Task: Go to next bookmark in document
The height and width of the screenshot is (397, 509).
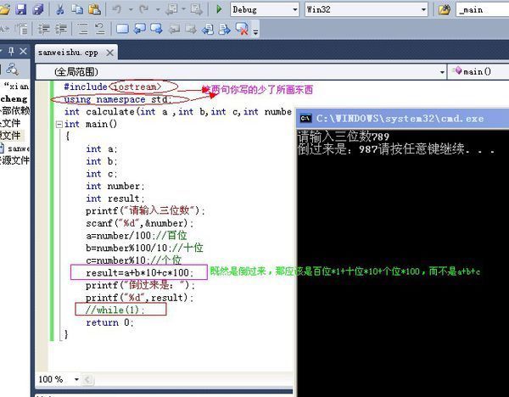Action: (x=225, y=29)
